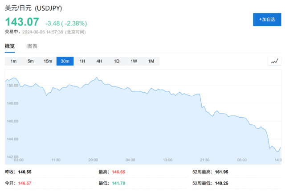285x193 pixels.
Task: Open the 图表 tab
Action: [x=32, y=46]
